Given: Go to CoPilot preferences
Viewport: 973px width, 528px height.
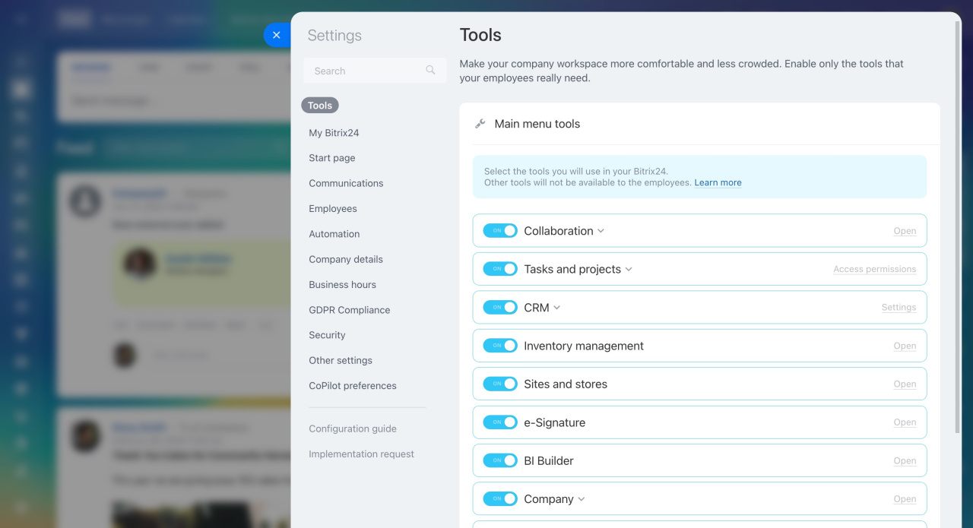Looking at the screenshot, I should tap(353, 386).
